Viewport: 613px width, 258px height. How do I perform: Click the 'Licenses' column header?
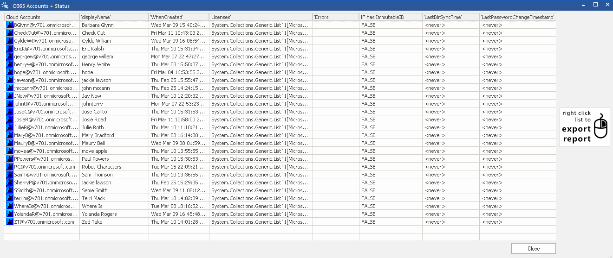(x=261, y=17)
